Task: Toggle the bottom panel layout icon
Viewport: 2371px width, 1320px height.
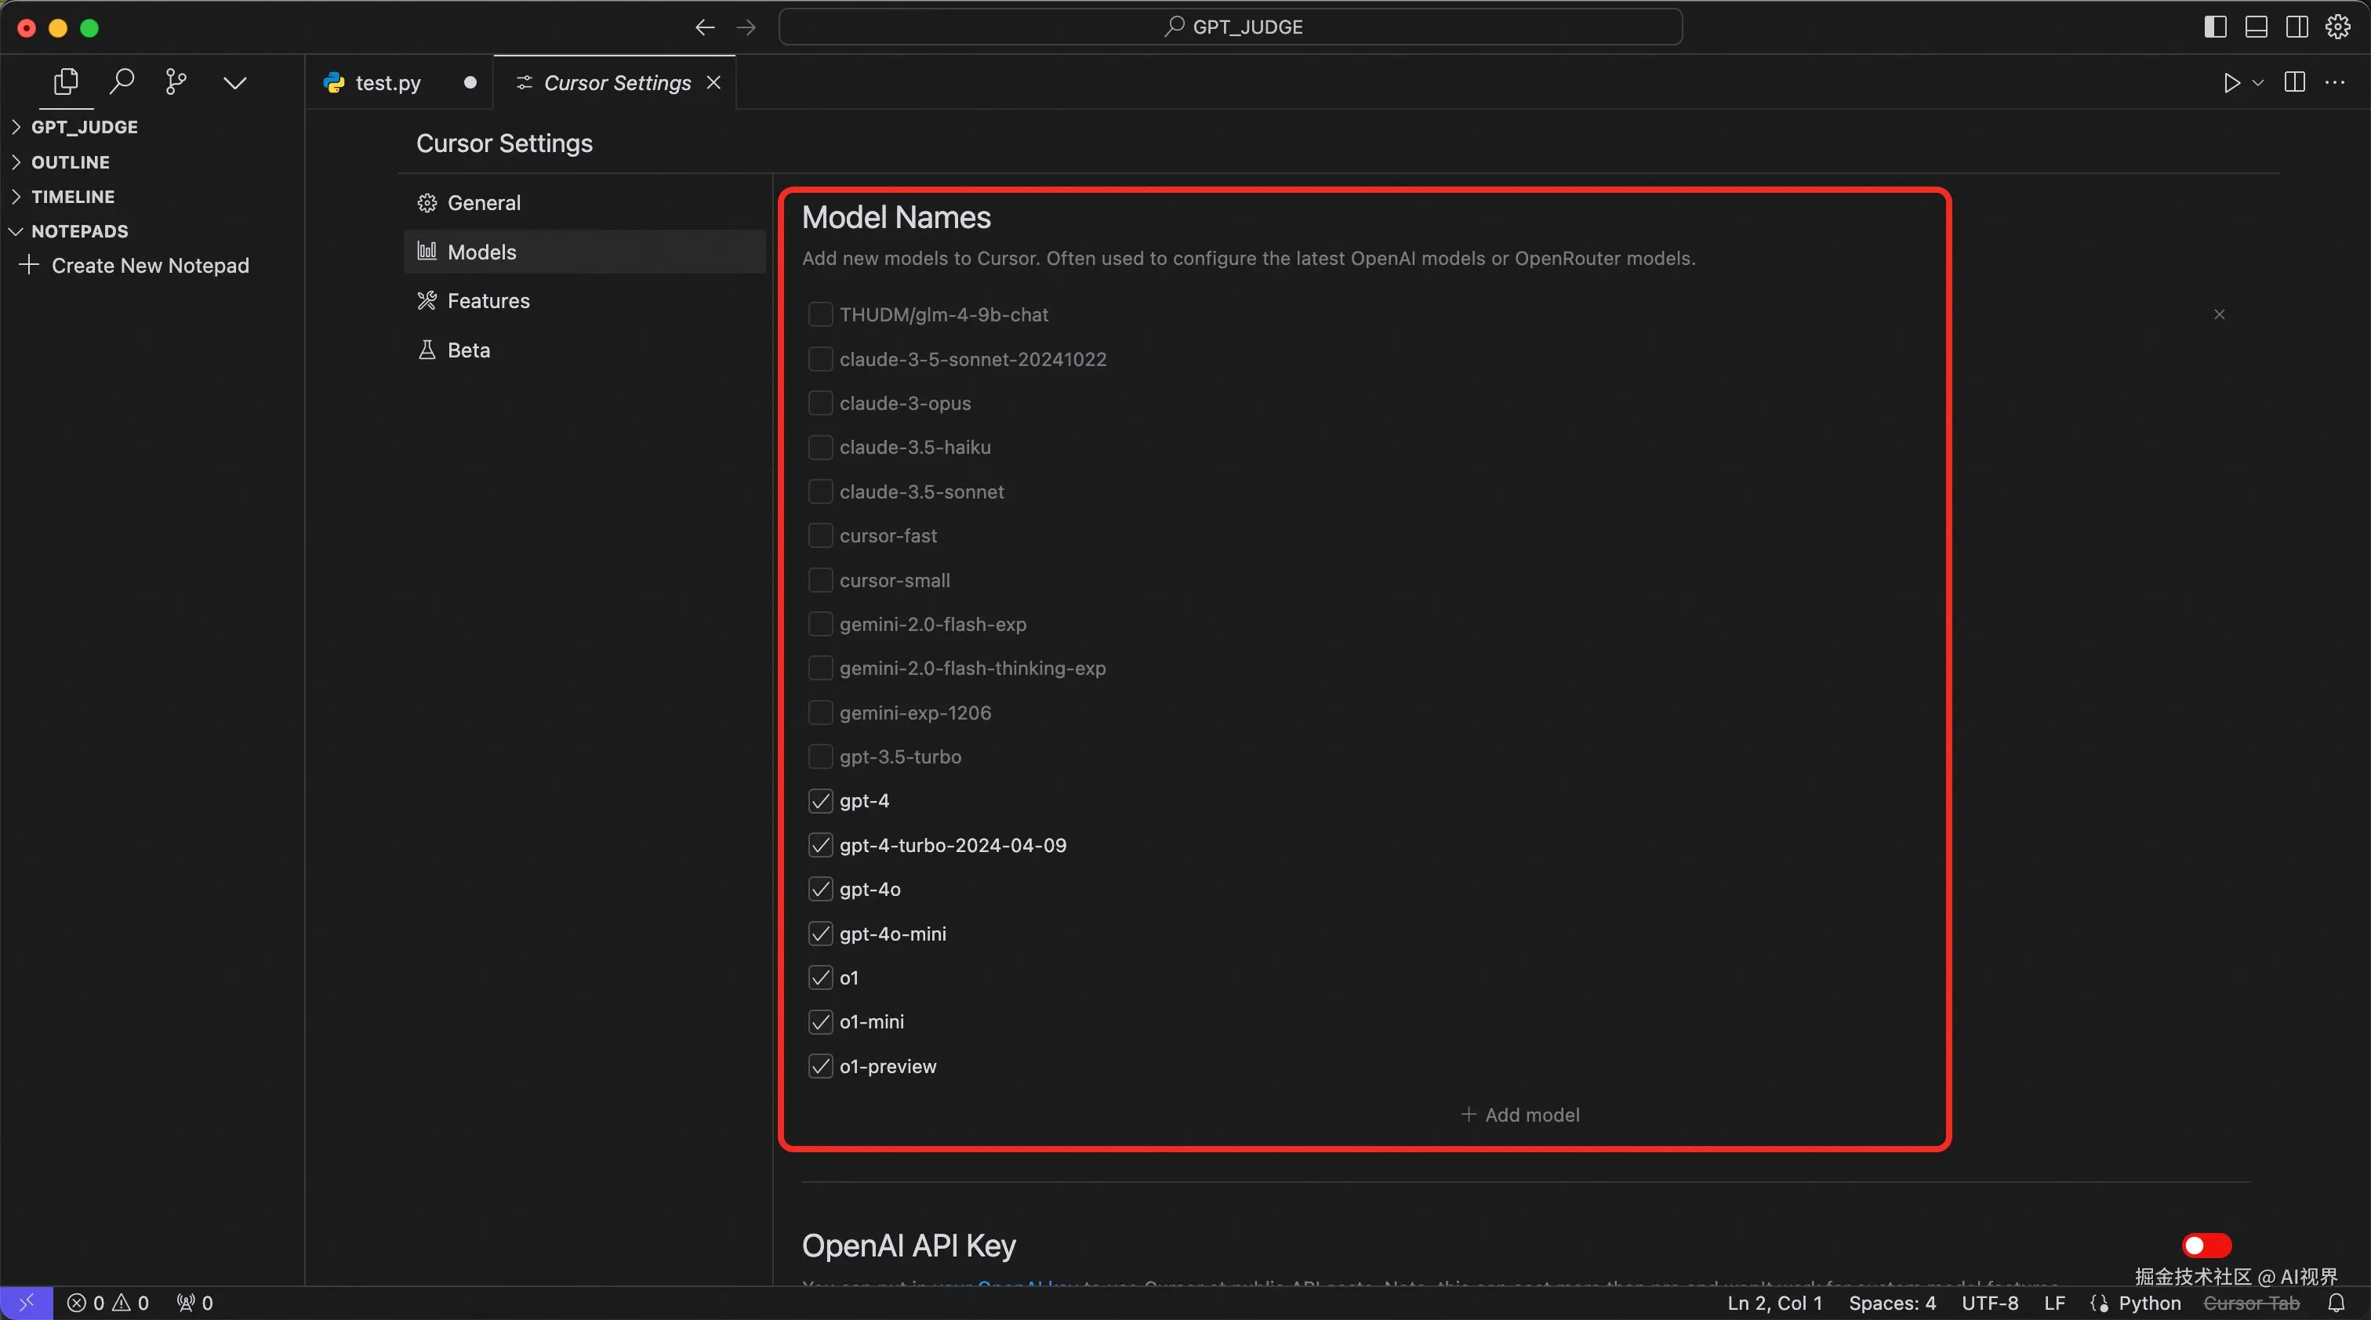Action: point(2256,27)
